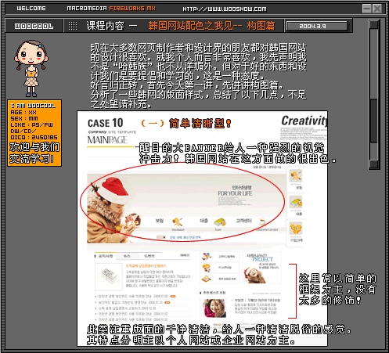Close the window using the X button

[x=377, y=9]
